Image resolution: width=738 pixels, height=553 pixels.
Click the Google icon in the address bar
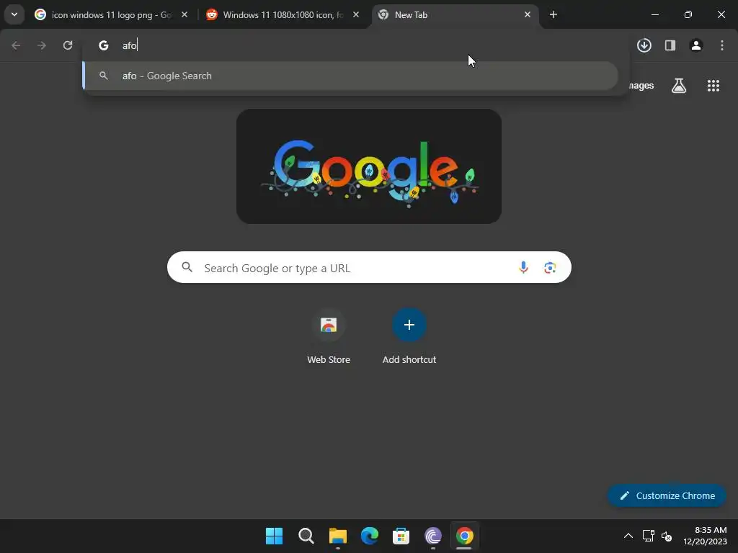(x=104, y=45)
